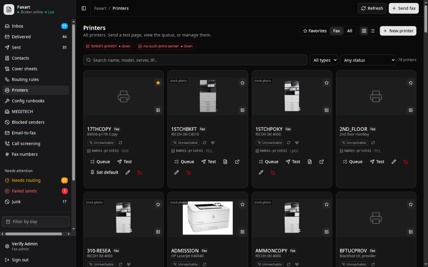
Task: Filter to Favorites printers
Action: click(315, 31)
